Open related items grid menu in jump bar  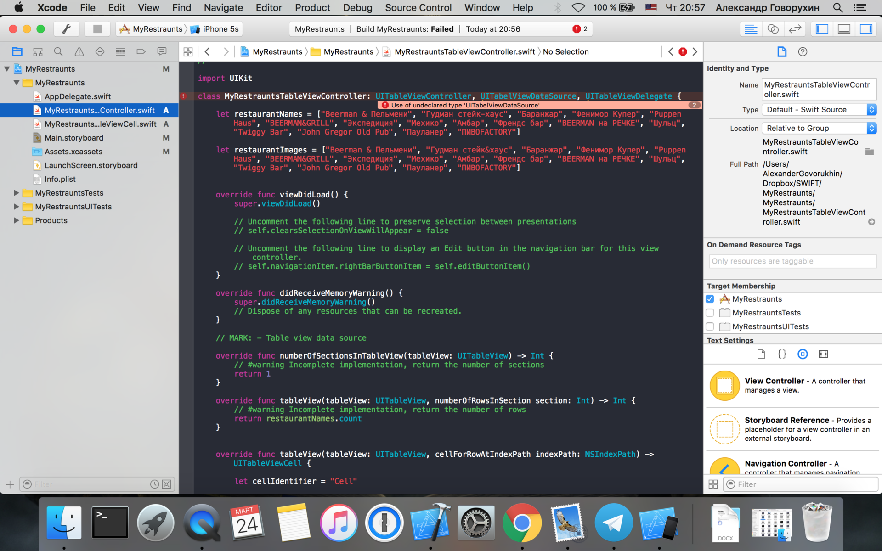coord(188,52)
